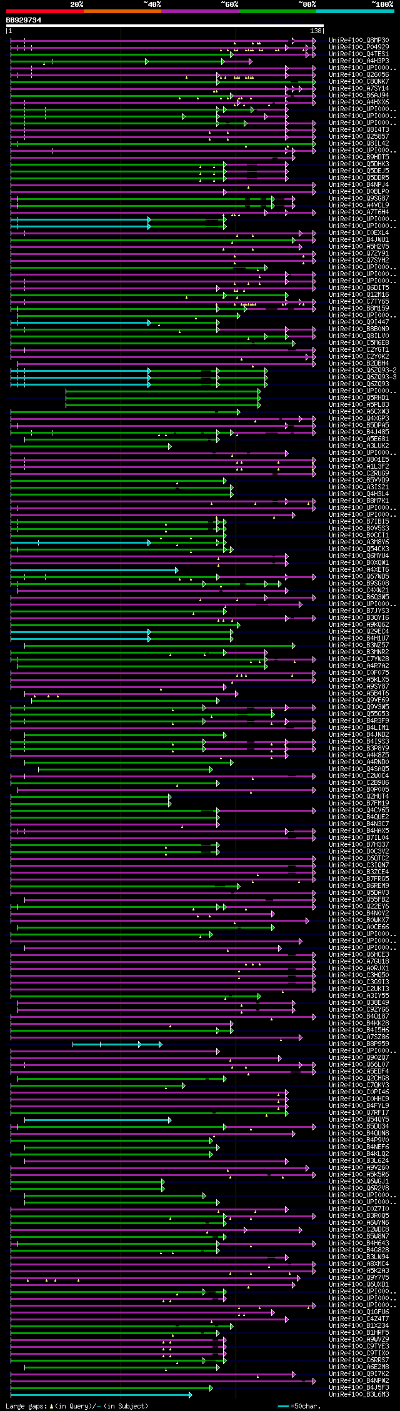Select hit label UniRef100_Q6DIT5

[359, 287]
